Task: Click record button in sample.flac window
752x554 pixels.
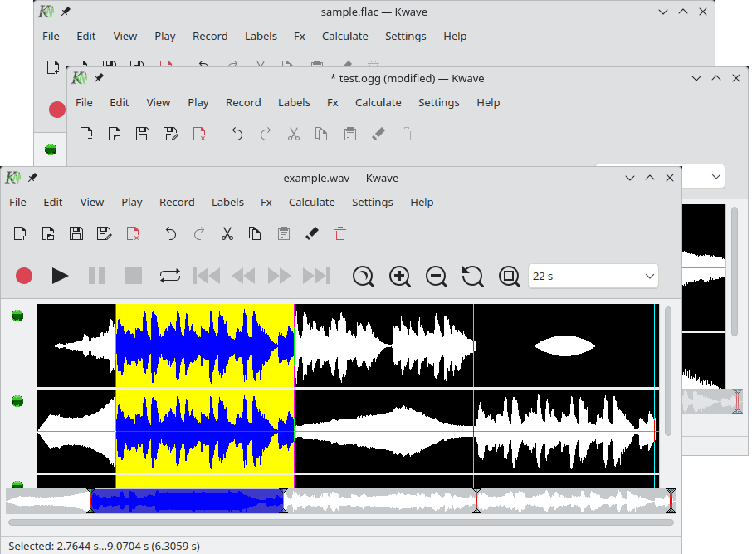Action: (57, 110)
